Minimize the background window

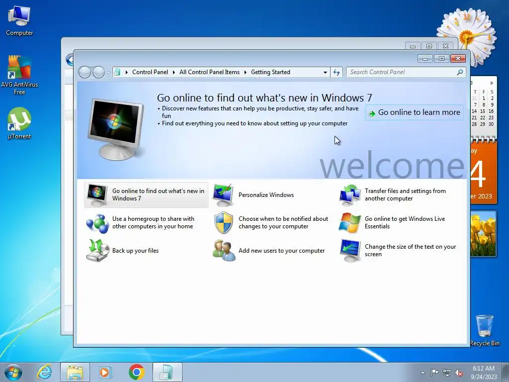pos(413,46)
